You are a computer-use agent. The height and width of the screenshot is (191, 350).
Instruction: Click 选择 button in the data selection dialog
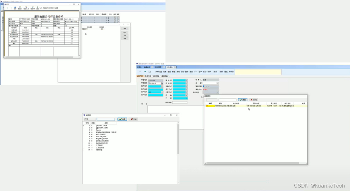[x=243, y=100]
